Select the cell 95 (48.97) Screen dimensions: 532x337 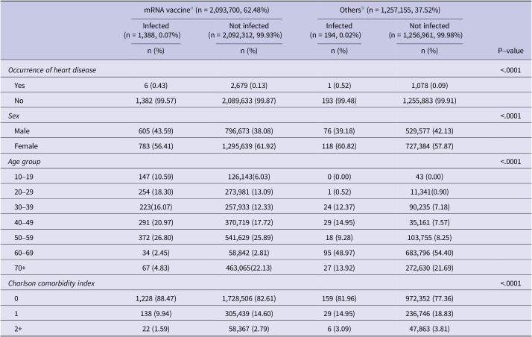[339, 253]
